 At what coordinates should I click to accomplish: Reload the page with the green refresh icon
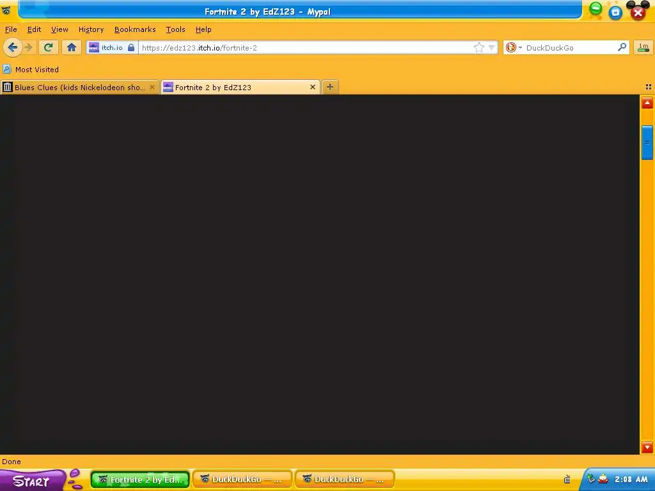coord(49,47)
